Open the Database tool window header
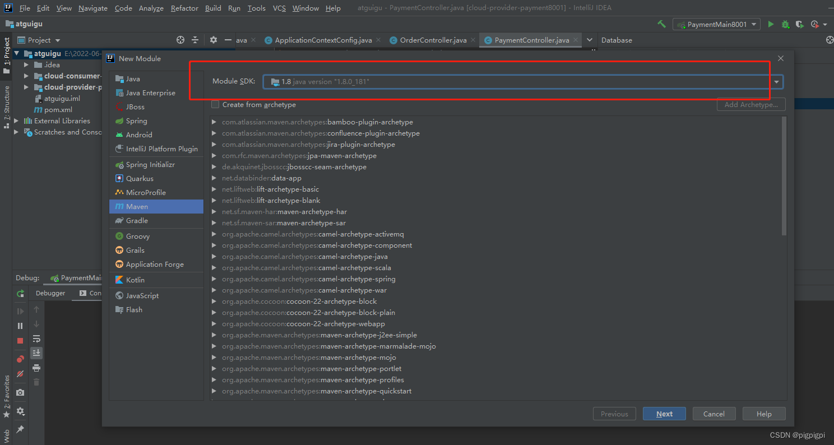Viewport: 834px width, 445px height. [617, 40]
